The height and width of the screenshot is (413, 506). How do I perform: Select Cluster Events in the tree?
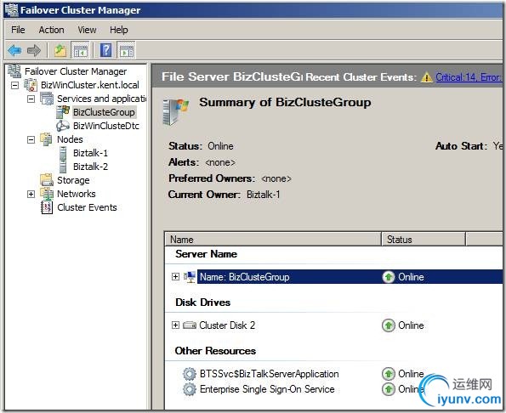(87, 207)
